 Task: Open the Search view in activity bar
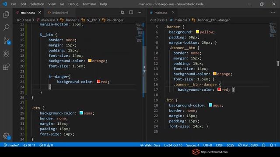click(6, 27)
